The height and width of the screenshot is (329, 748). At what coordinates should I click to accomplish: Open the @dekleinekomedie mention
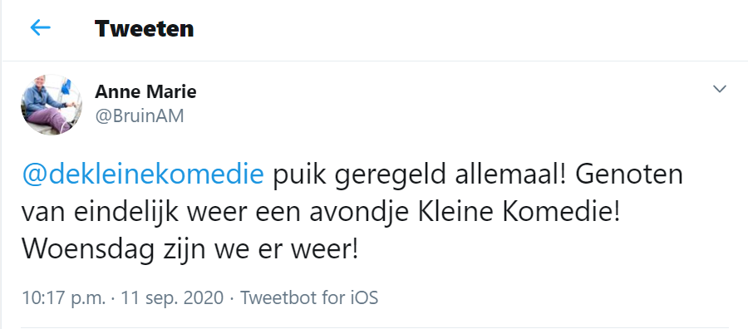[143, 175]
